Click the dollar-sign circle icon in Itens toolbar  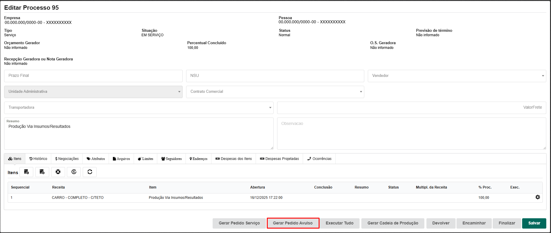[x=74, y=172]
